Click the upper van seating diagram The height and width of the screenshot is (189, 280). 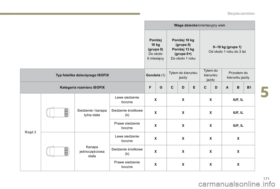(58, 112)
